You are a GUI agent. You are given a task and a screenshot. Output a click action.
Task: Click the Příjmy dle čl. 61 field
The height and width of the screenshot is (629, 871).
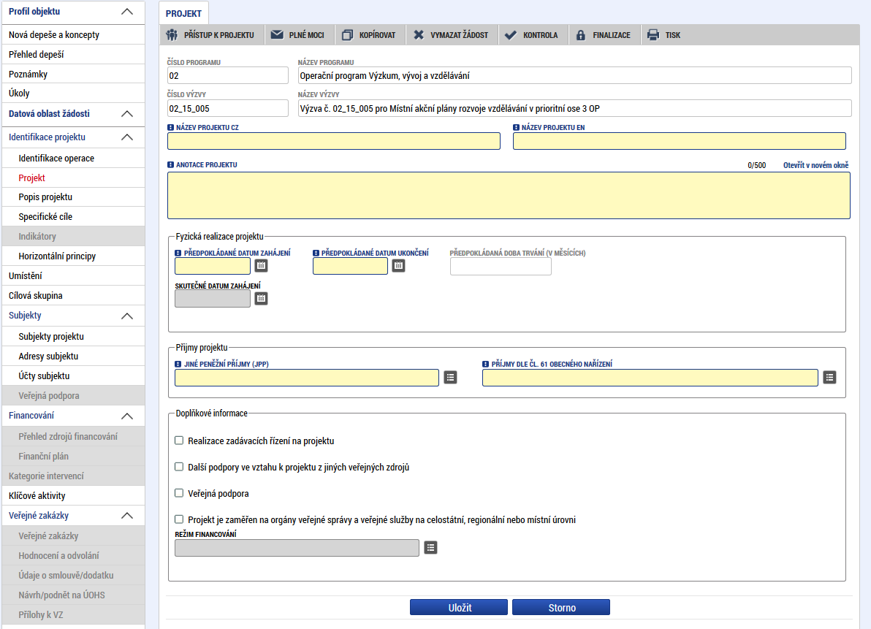[650, 378]
